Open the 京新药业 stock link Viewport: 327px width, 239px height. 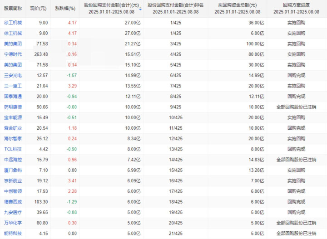point(13,180)
